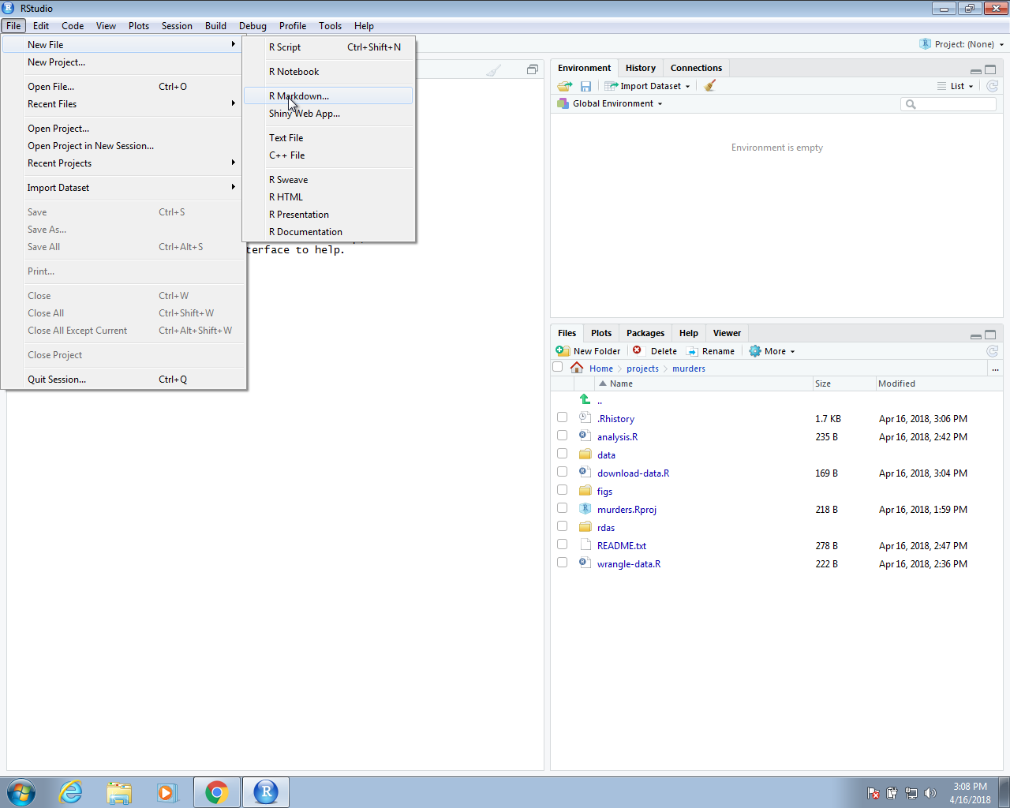Maximize the Files pane
1010x808 pixels.
(x=990, y=335)
